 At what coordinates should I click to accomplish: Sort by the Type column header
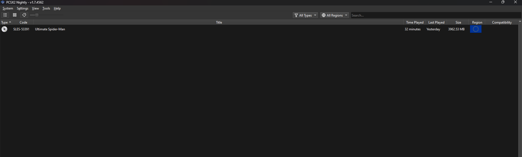pos(6,22)
